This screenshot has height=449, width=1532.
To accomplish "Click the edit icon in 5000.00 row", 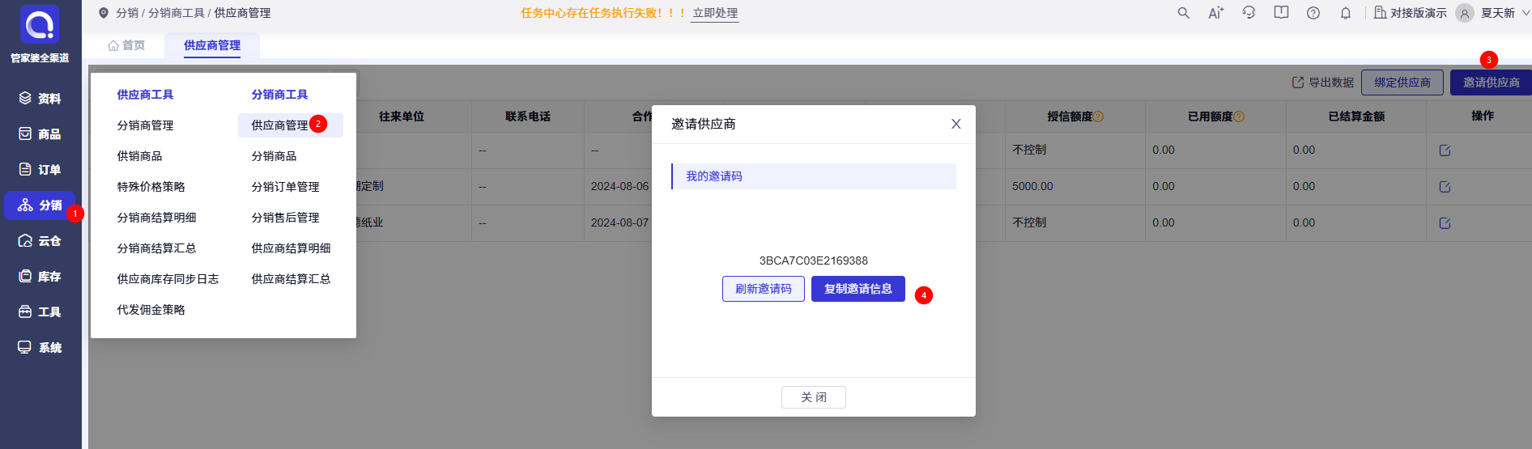I will (x=1445, y=187).
